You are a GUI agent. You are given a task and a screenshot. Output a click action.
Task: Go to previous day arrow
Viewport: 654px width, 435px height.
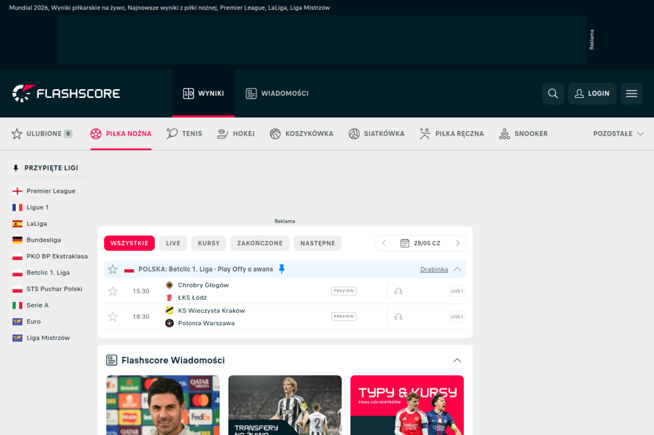[384, 243]
